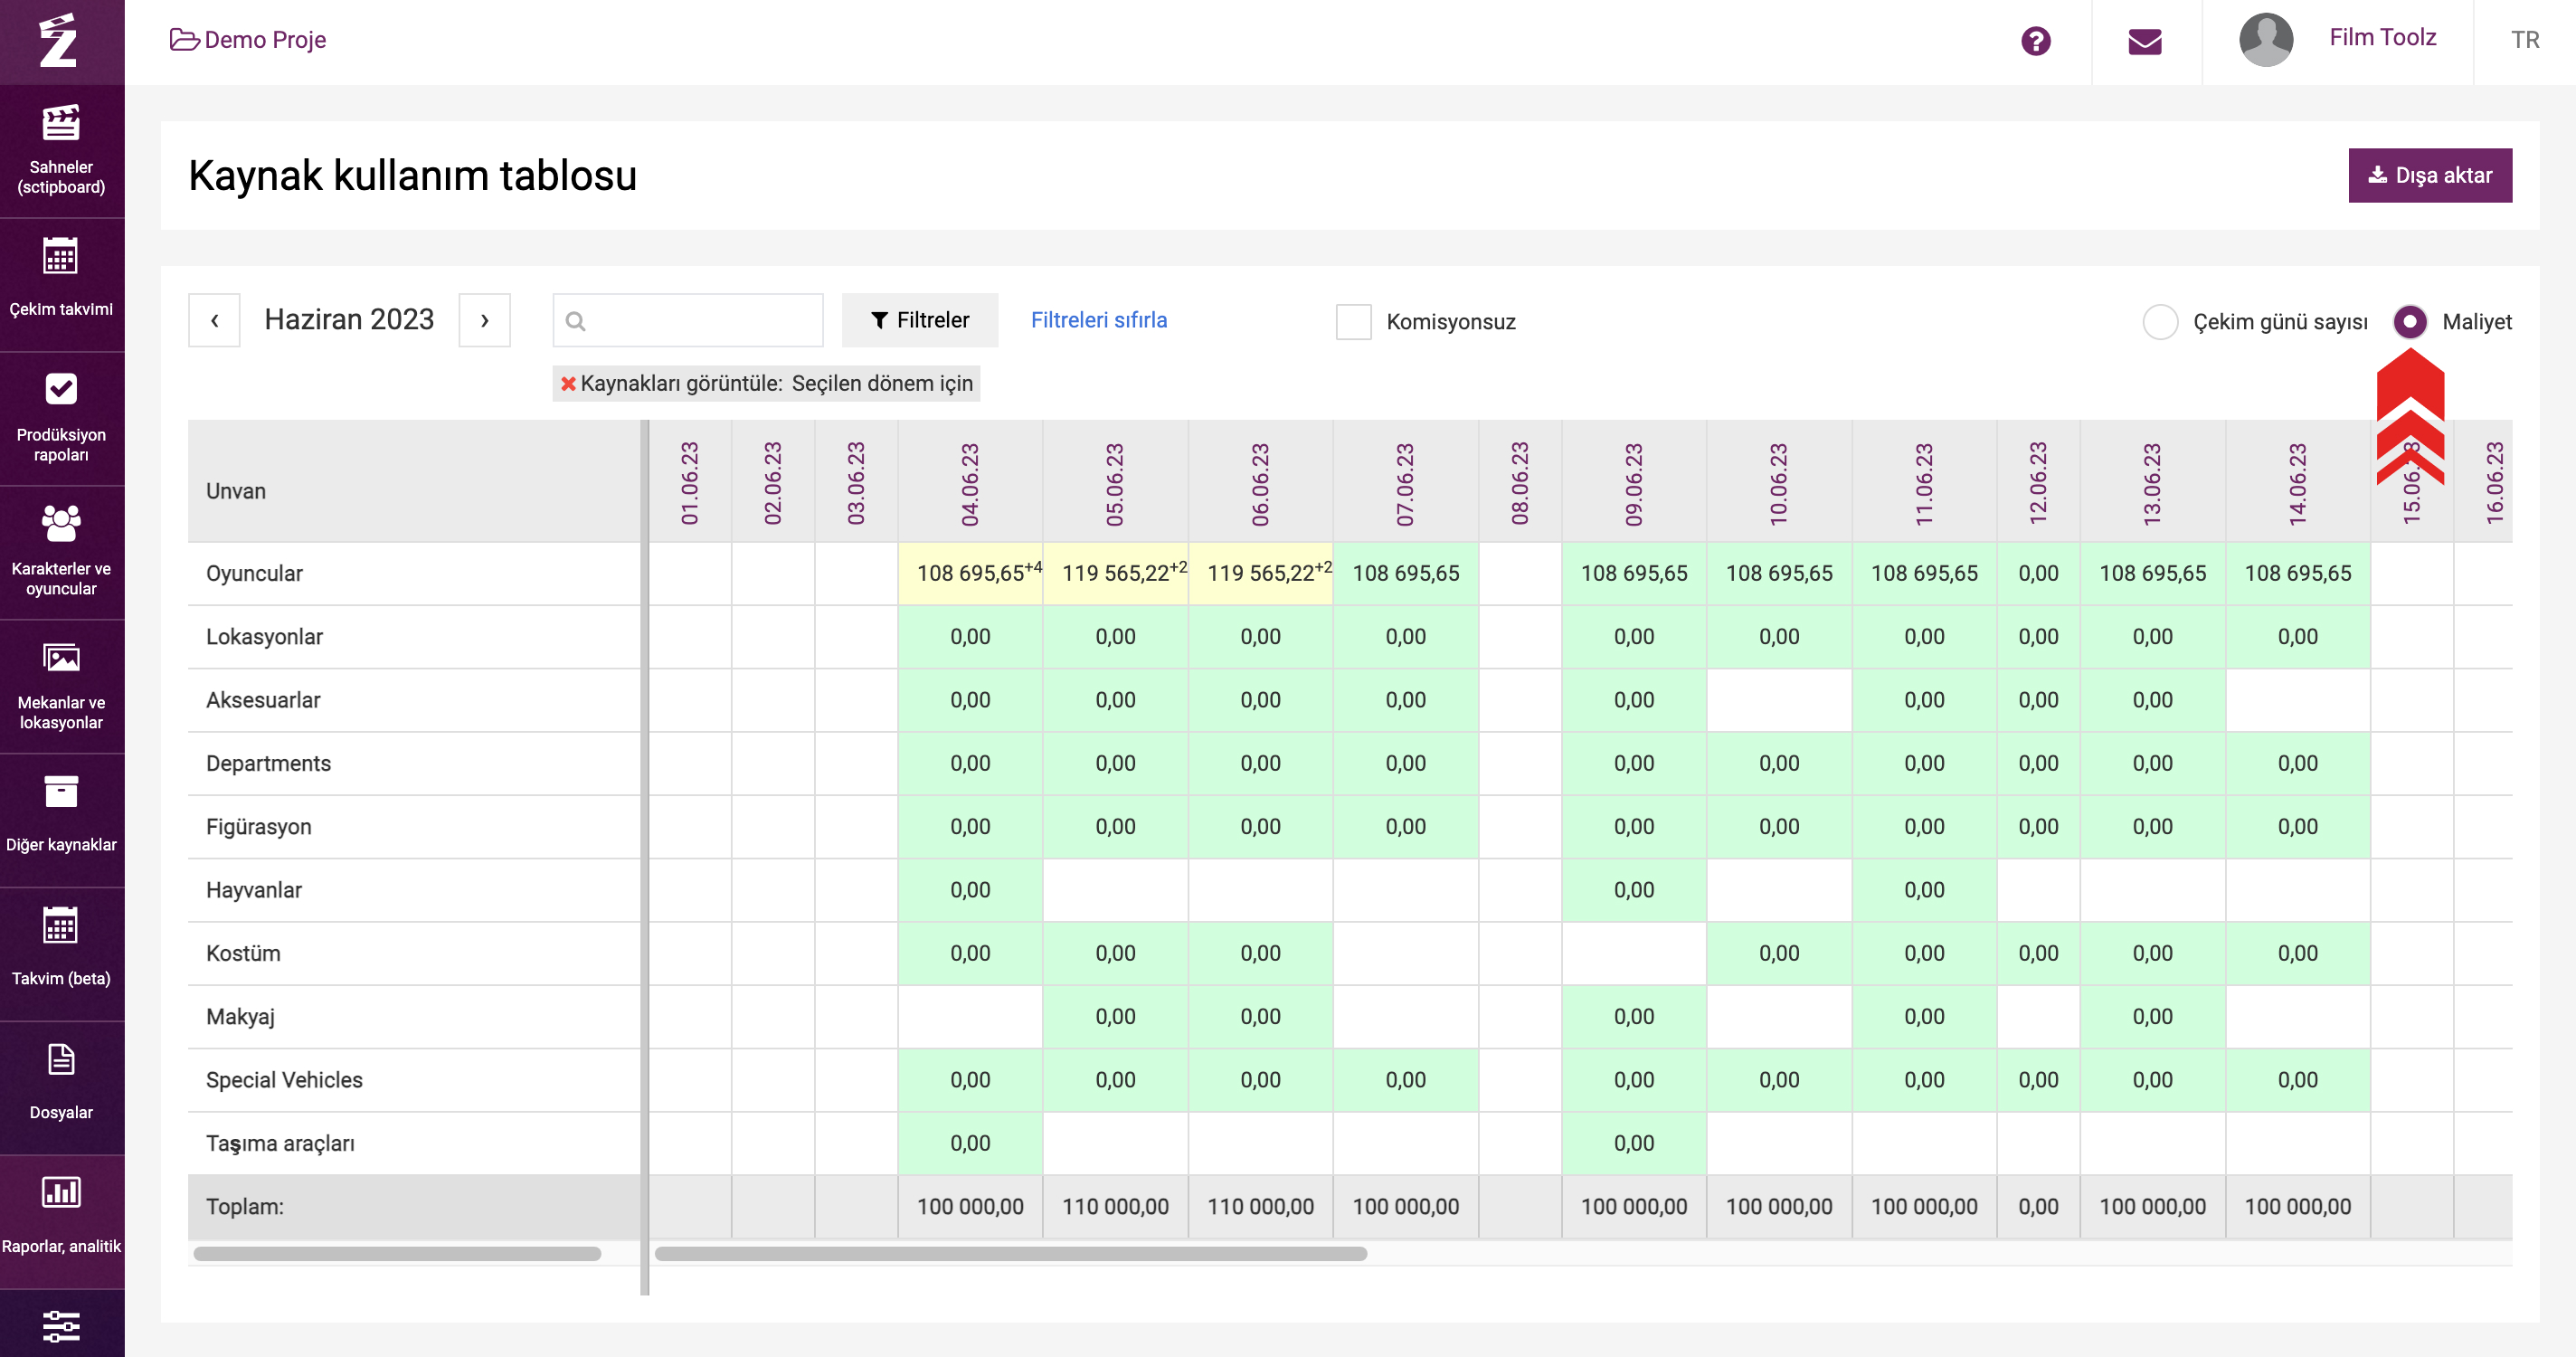Screen dimensions: 2576x1357
Task: Open messages envelope icon
Action: [x=2145, y=41]
